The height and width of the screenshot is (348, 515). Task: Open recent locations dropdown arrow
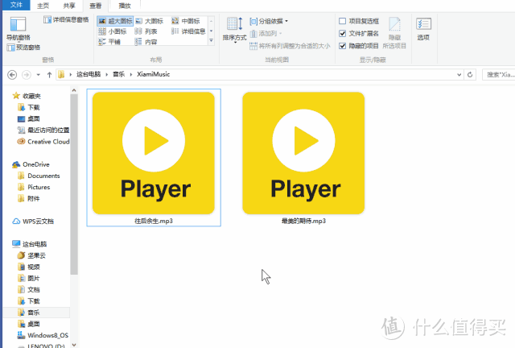coord(39,75)
